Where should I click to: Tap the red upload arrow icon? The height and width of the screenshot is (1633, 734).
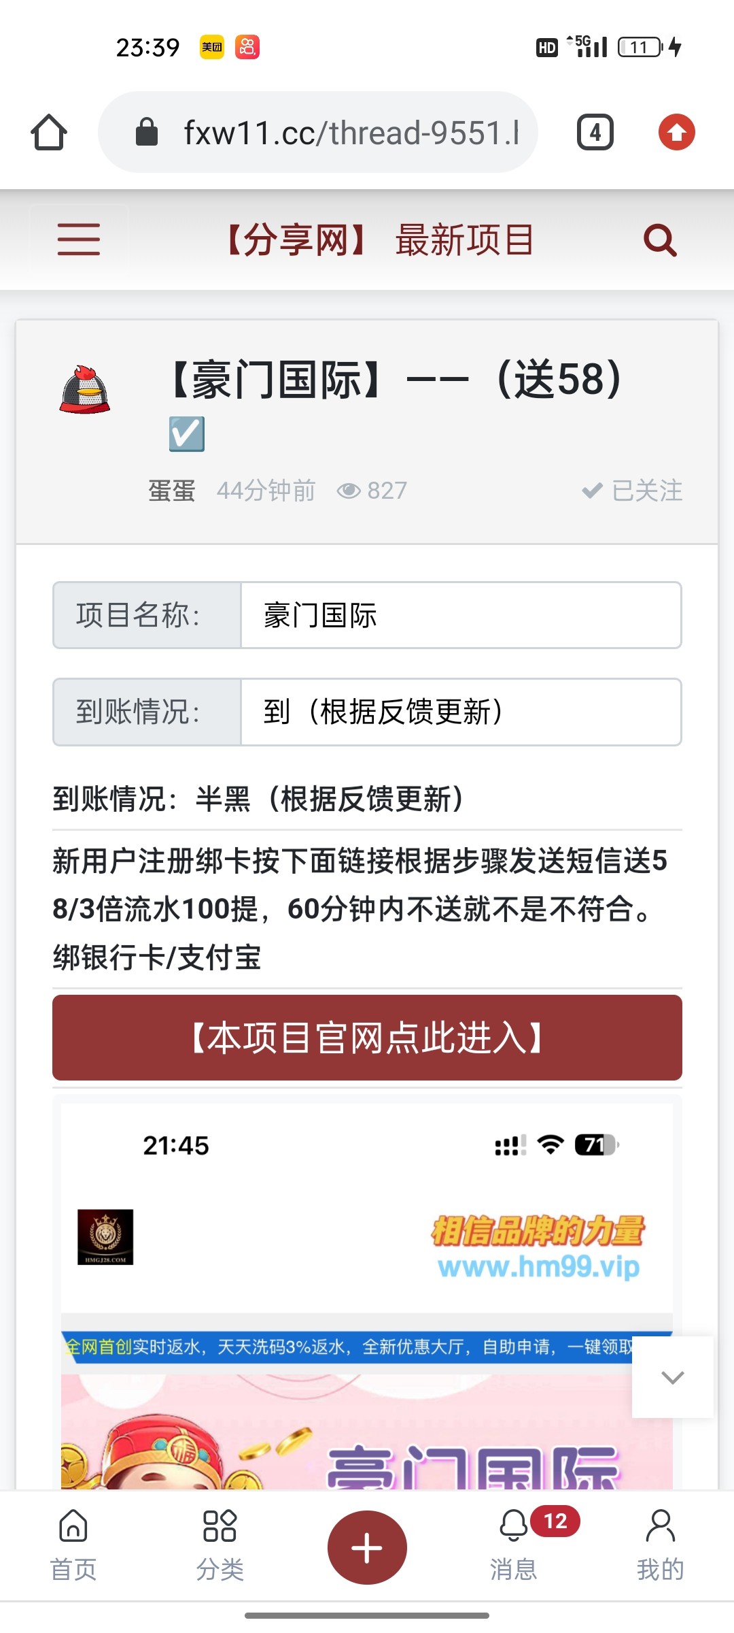tap(676, 132)
